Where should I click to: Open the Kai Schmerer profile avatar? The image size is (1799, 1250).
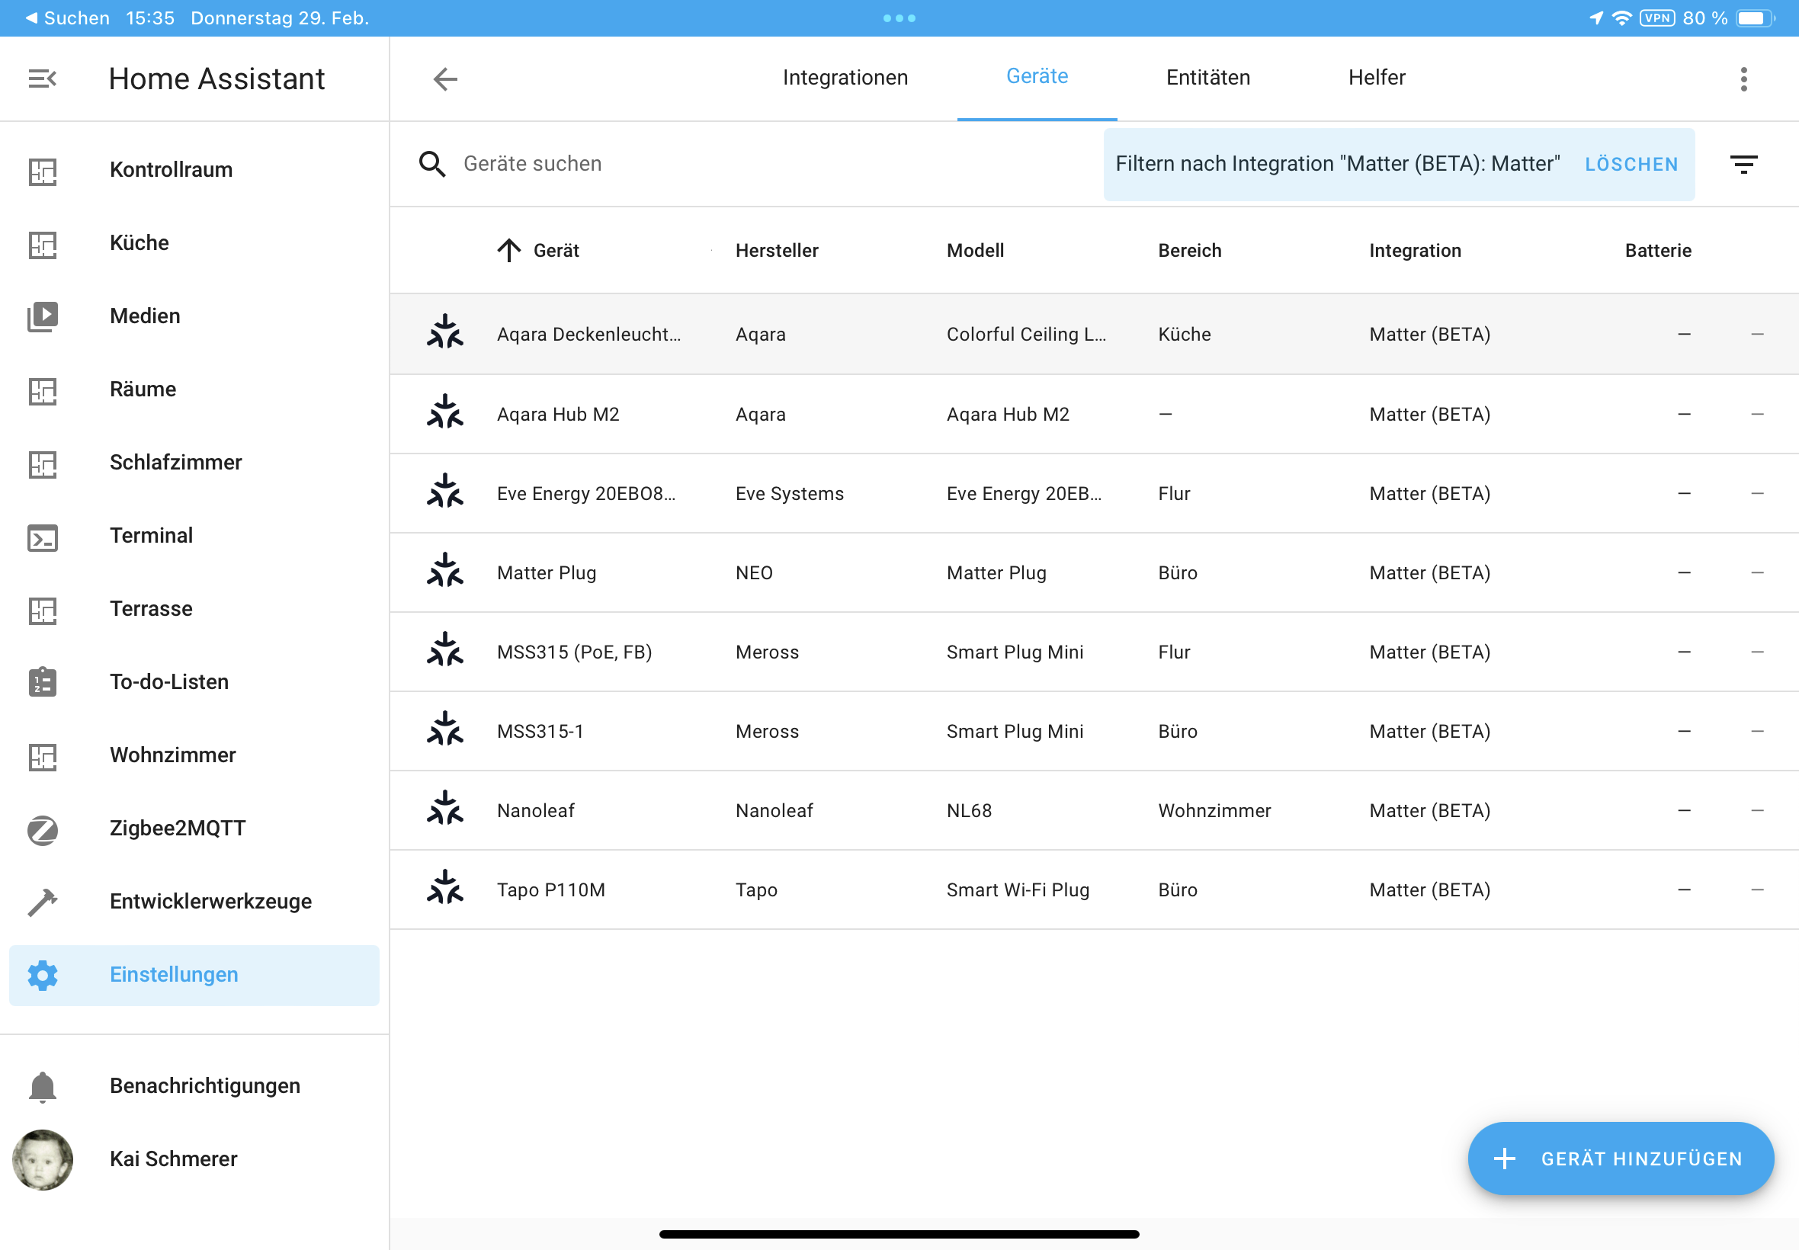43,1159
